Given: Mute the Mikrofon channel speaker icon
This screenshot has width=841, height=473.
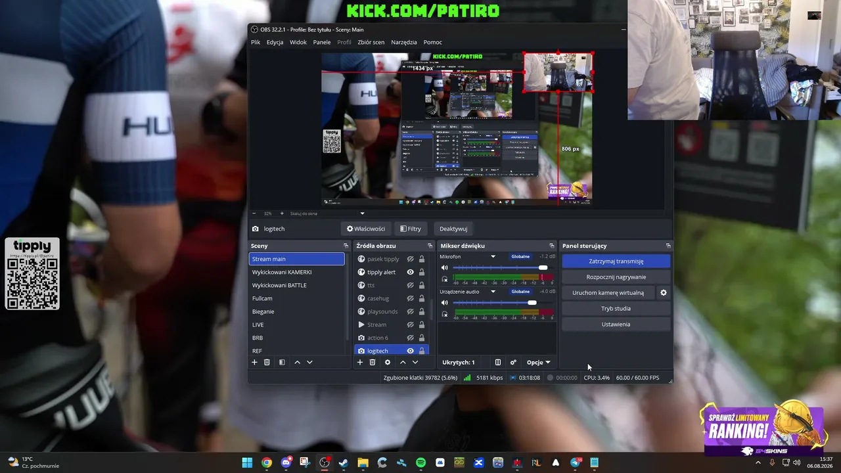Looking at the screenshot, I should (444, 267).
